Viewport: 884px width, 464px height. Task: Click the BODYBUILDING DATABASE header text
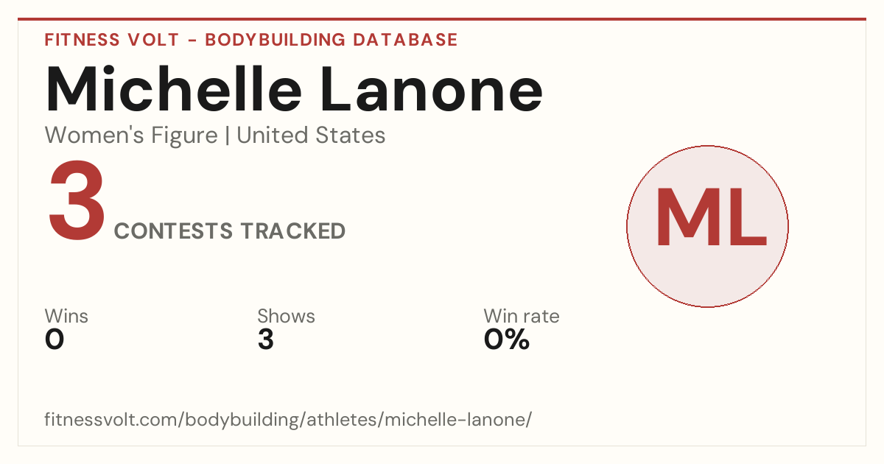click(331, 40)
